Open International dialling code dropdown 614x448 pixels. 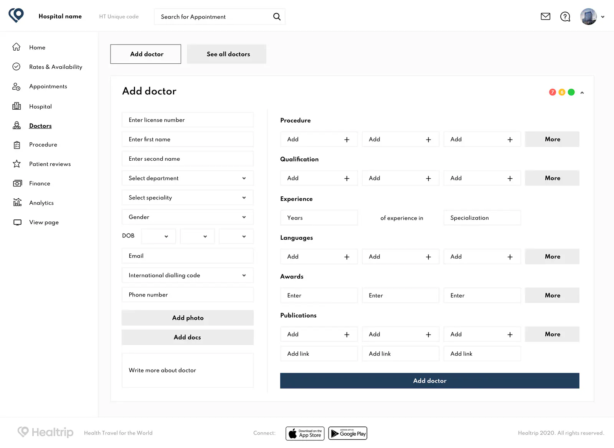[x=188, y=275]
